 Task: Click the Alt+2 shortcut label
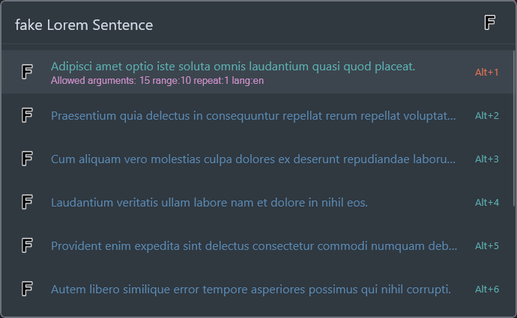[x=487, y=116]
